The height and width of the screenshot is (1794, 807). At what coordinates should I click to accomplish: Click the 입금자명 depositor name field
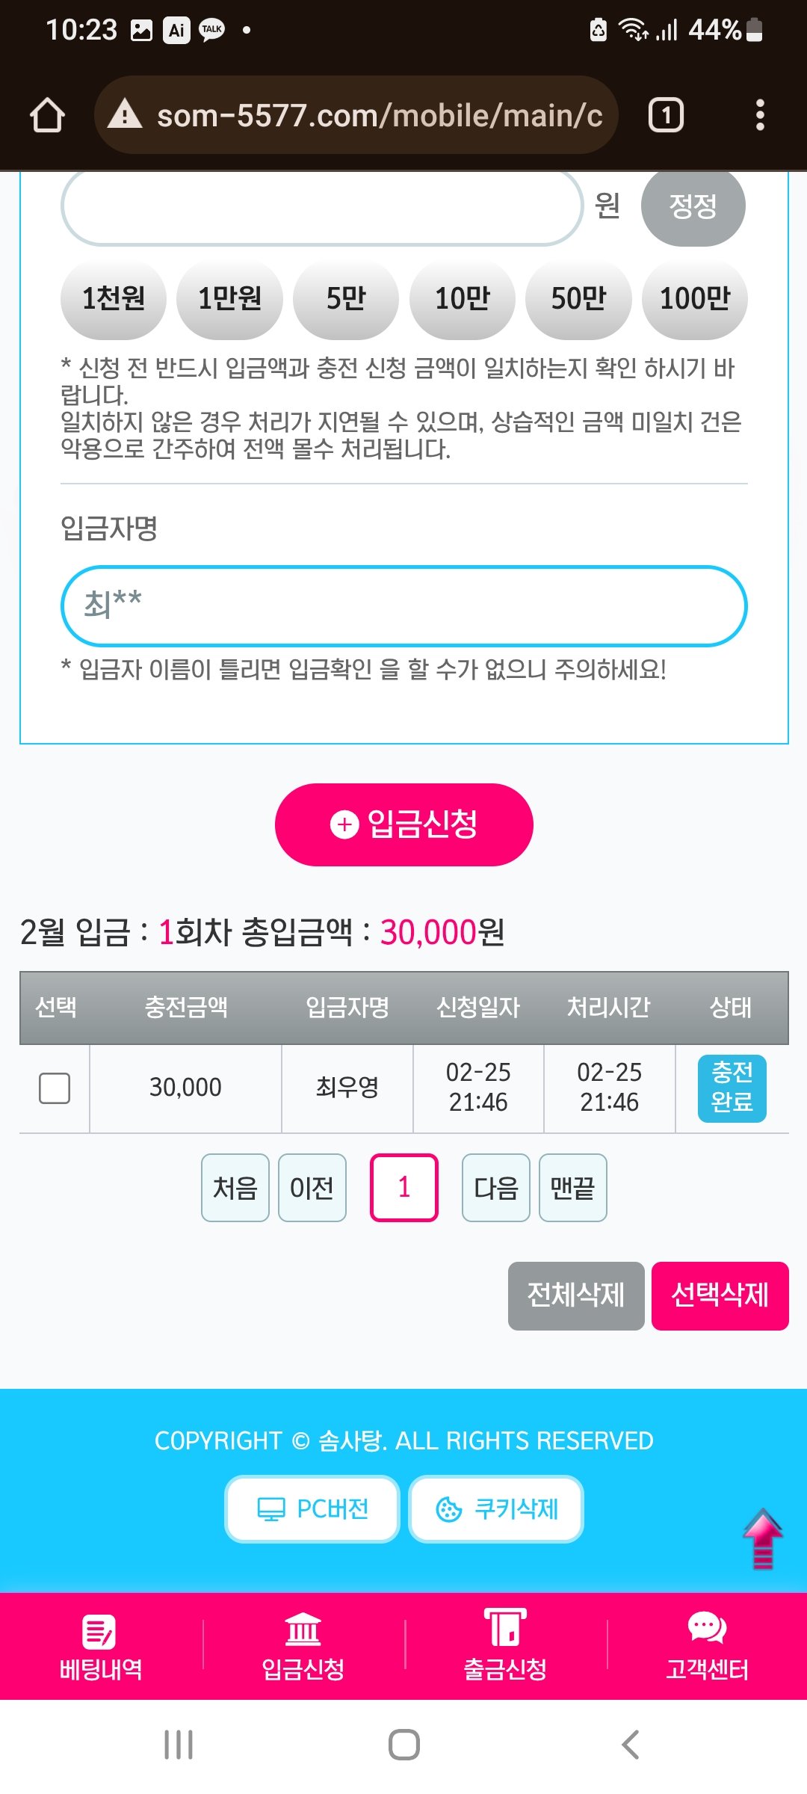click(403, 605)
